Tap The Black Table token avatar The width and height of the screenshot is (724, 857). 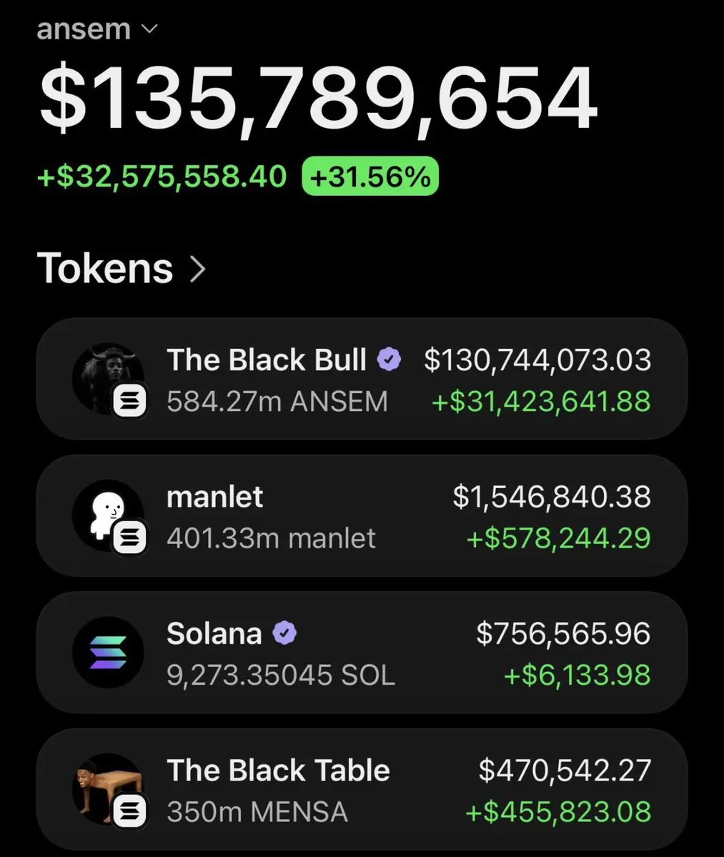point(108,788)
